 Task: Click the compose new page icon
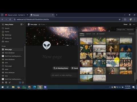(x=21, y=24)
